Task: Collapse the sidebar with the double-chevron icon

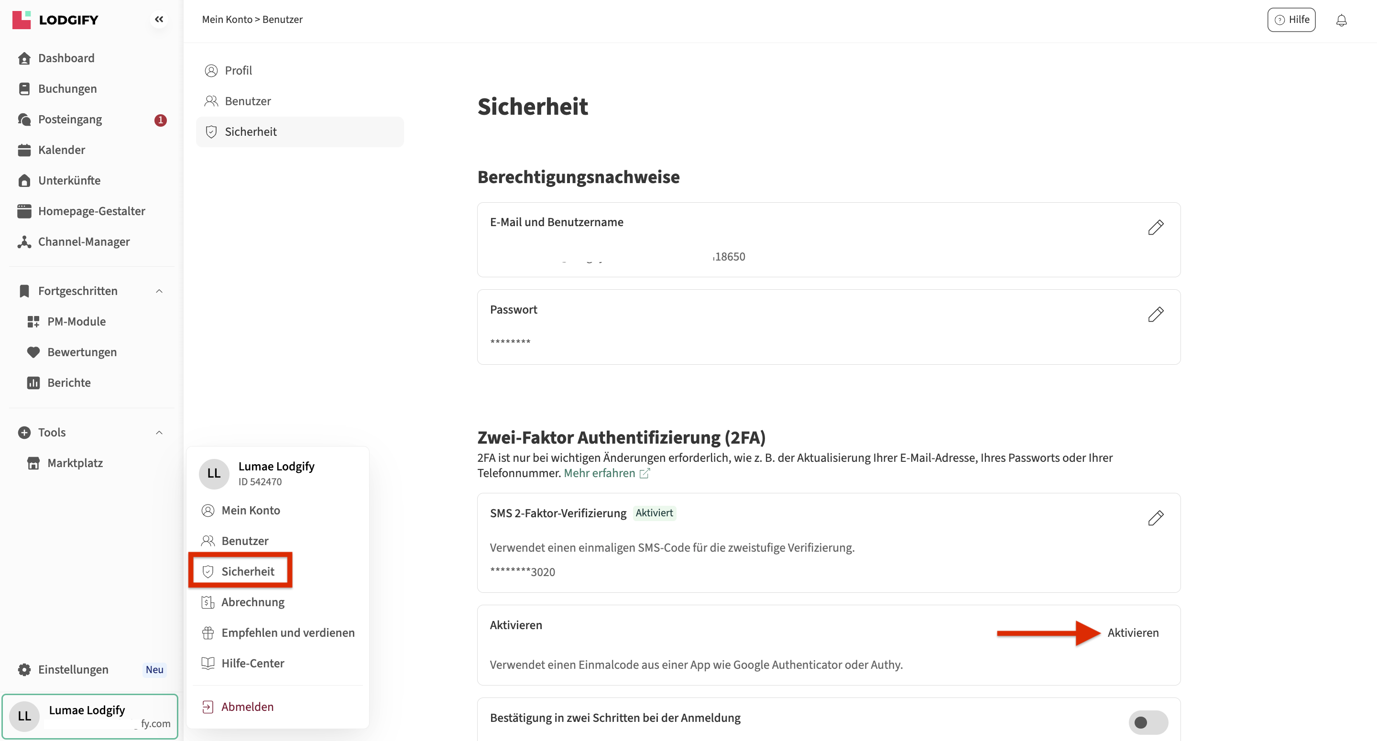Action: pyautogui.click(x=159, y=20)
